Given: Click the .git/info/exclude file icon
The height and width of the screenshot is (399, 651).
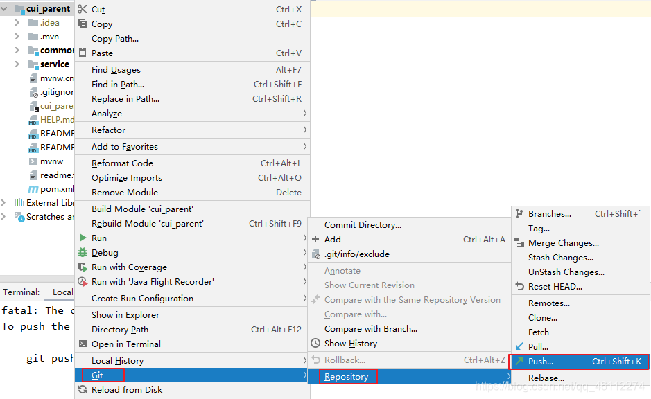Looking at the screenshot, I should [x=316, y=254].
